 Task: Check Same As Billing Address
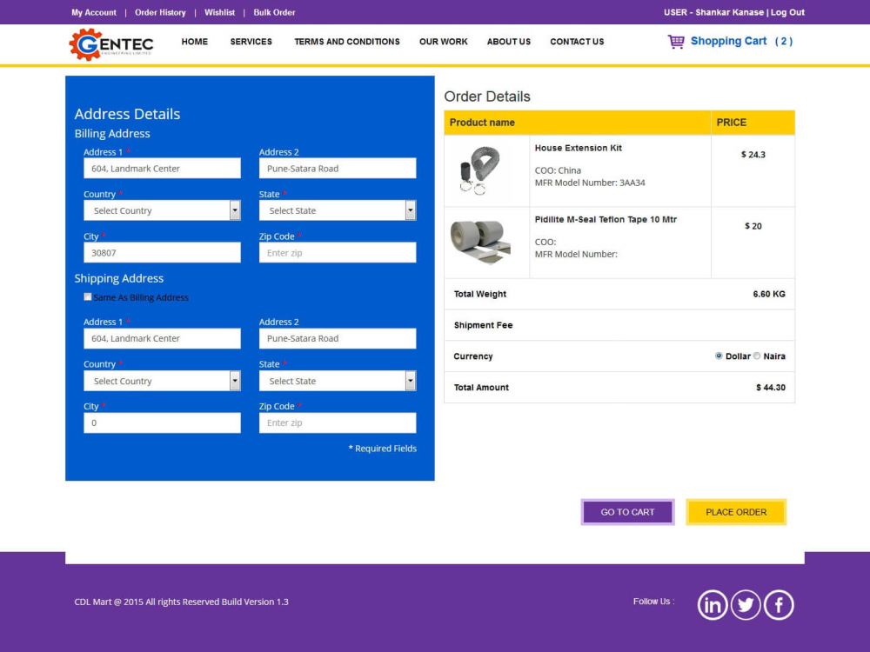(88, 297)
